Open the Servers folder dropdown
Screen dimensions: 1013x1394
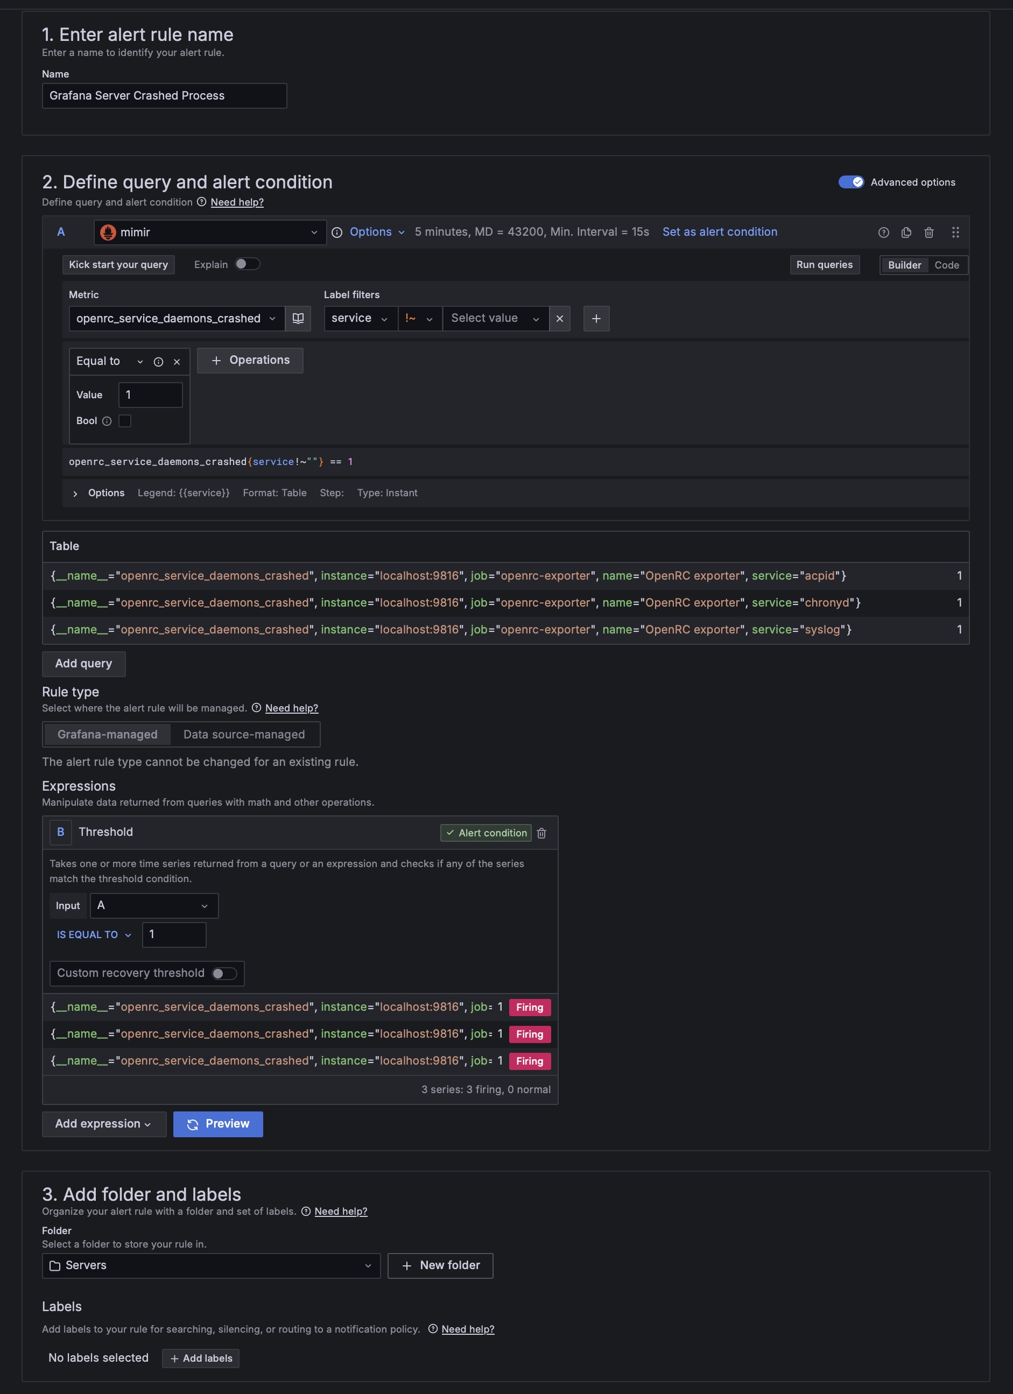[x=211, y=1265]
